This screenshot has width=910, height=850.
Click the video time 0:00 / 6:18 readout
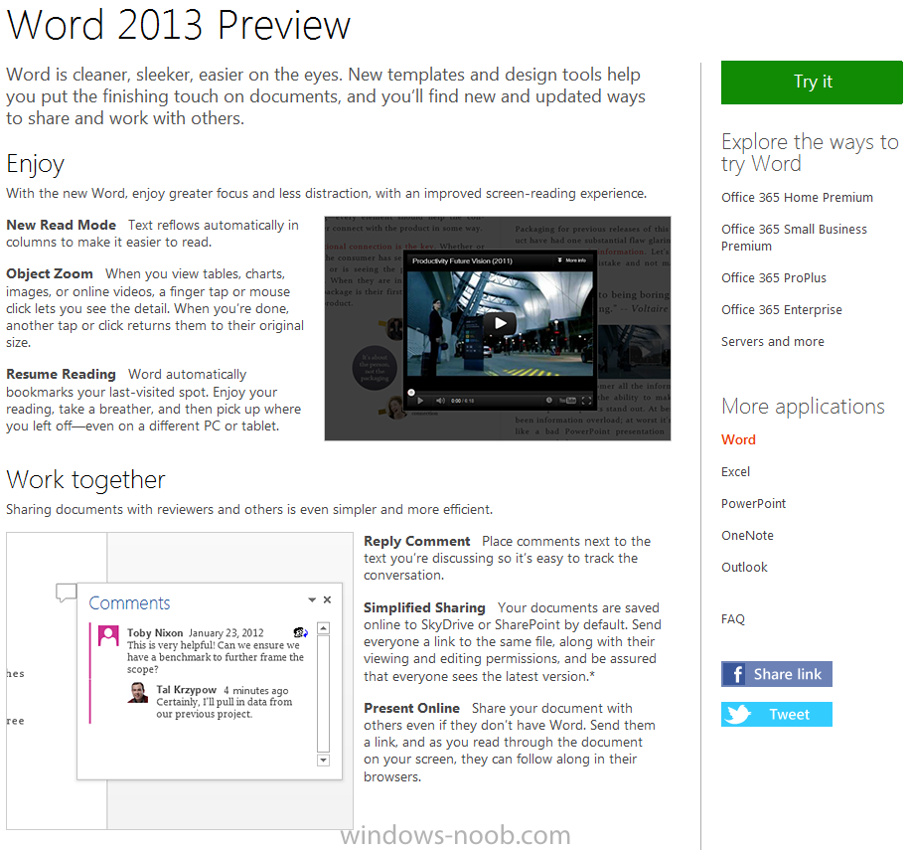click(x=462, y=401)
